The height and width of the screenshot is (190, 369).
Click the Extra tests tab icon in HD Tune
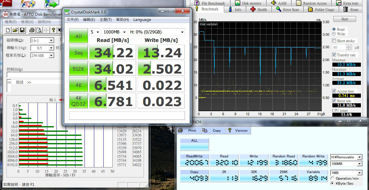339,3
